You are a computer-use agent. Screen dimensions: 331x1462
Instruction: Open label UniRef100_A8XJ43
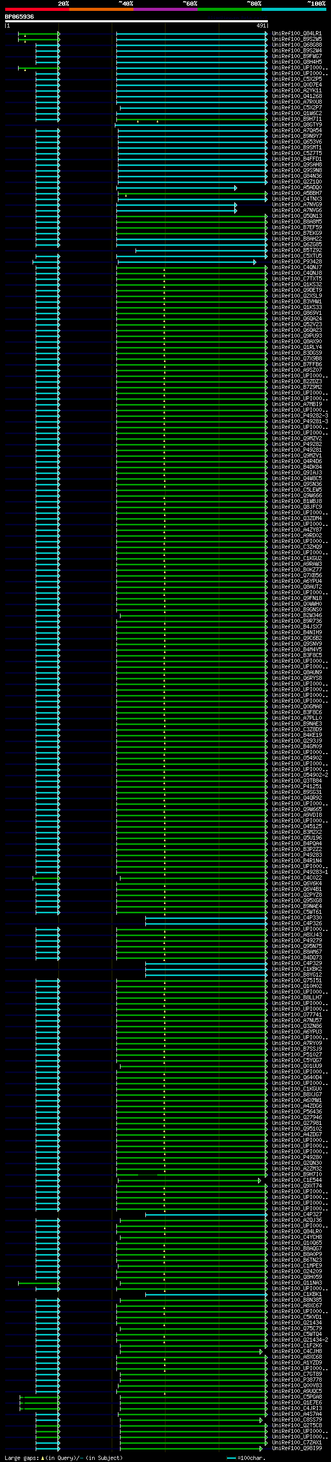296,935
